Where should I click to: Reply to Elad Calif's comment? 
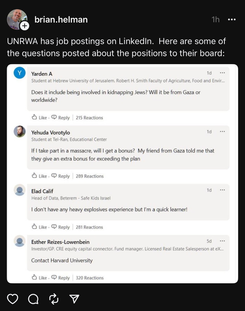point(61,227)
